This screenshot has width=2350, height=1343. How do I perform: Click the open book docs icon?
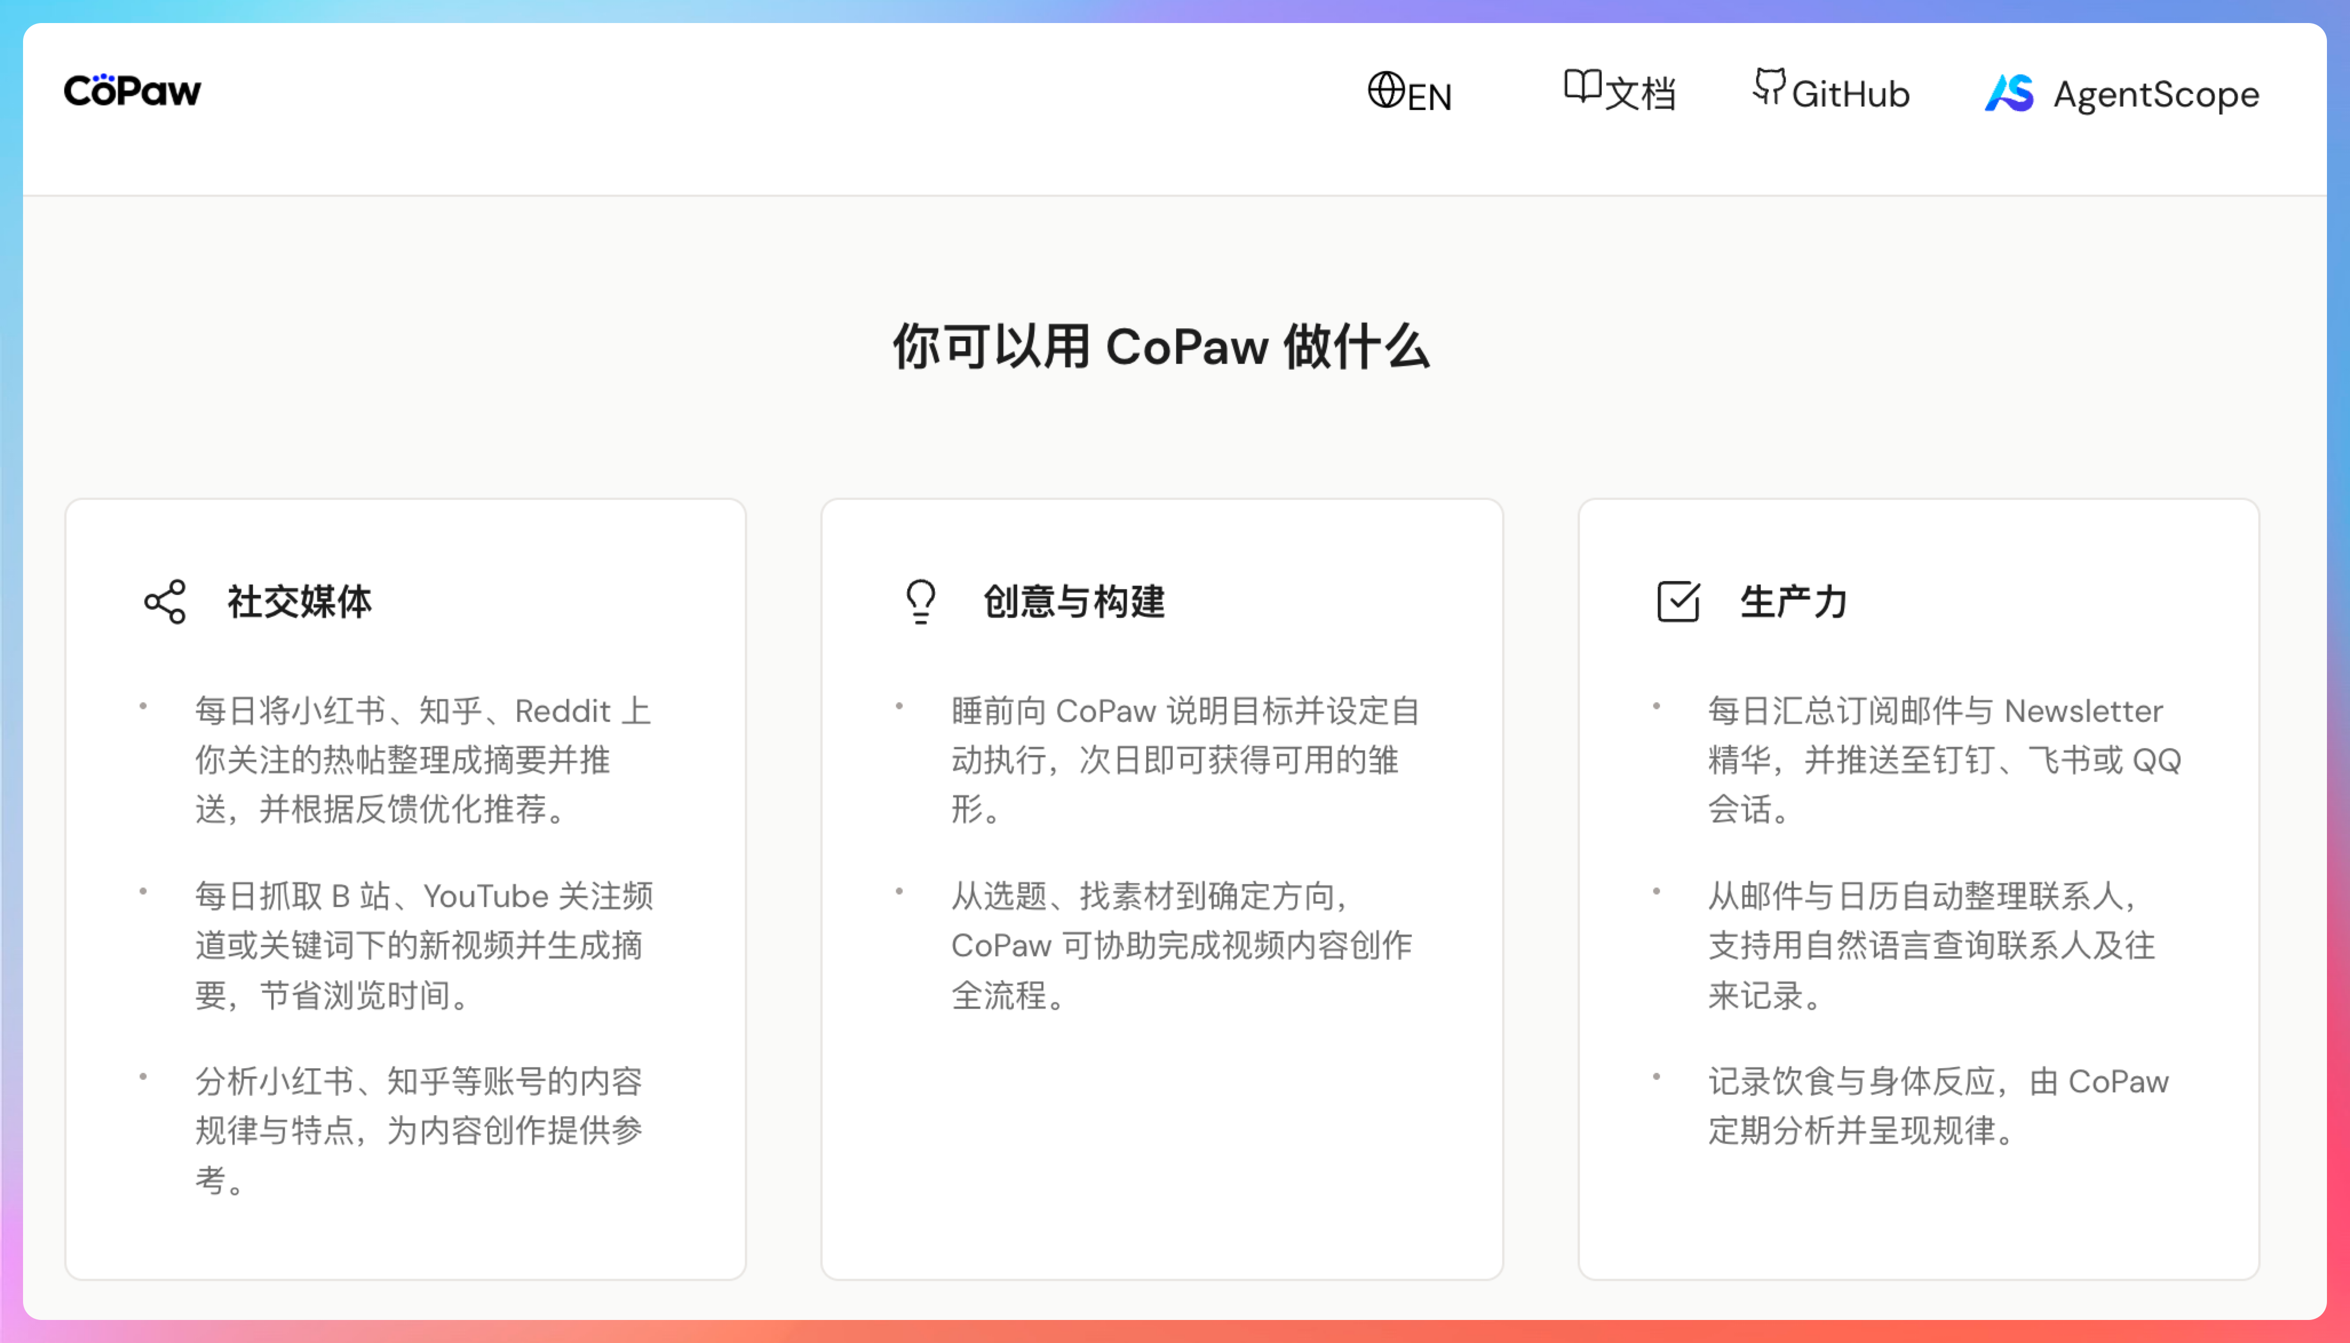(x=1583, y=87)
